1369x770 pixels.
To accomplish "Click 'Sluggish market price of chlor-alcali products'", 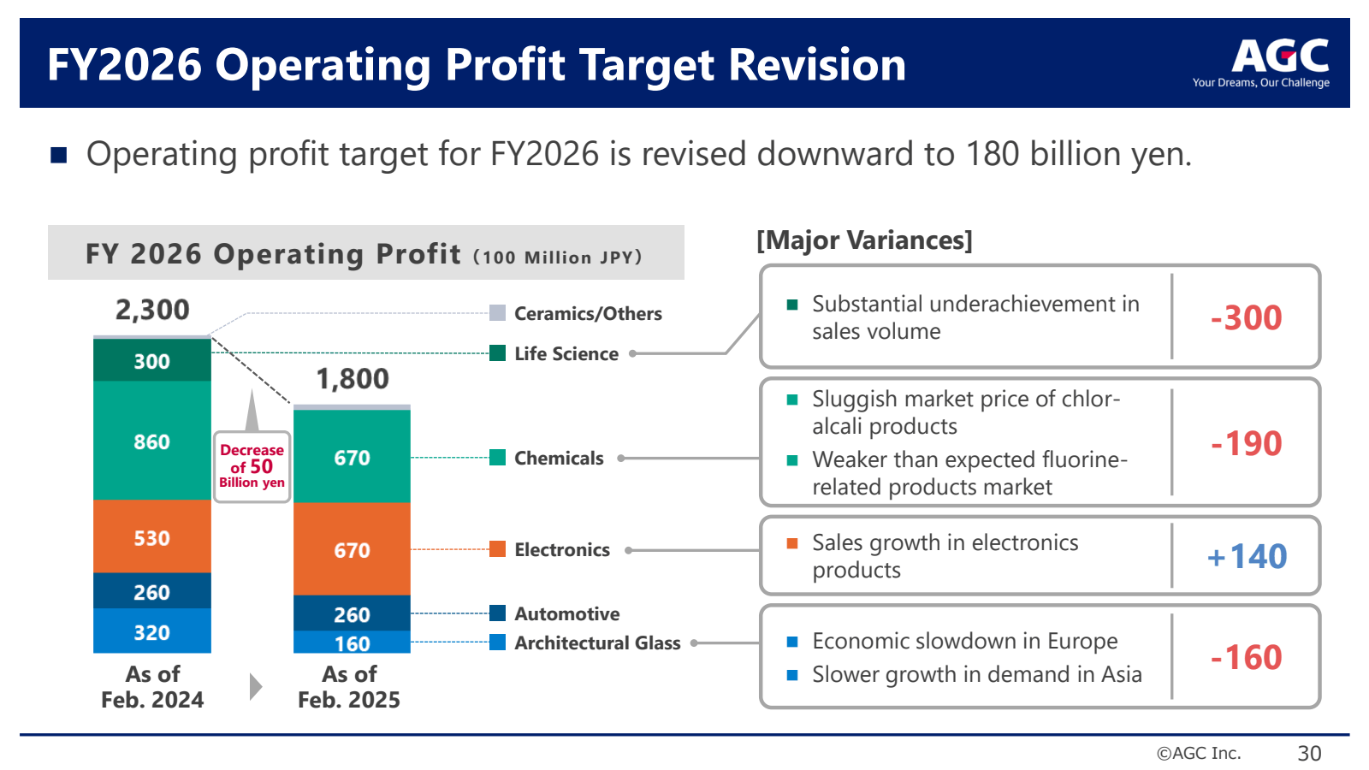I will [x=966, y=412].
